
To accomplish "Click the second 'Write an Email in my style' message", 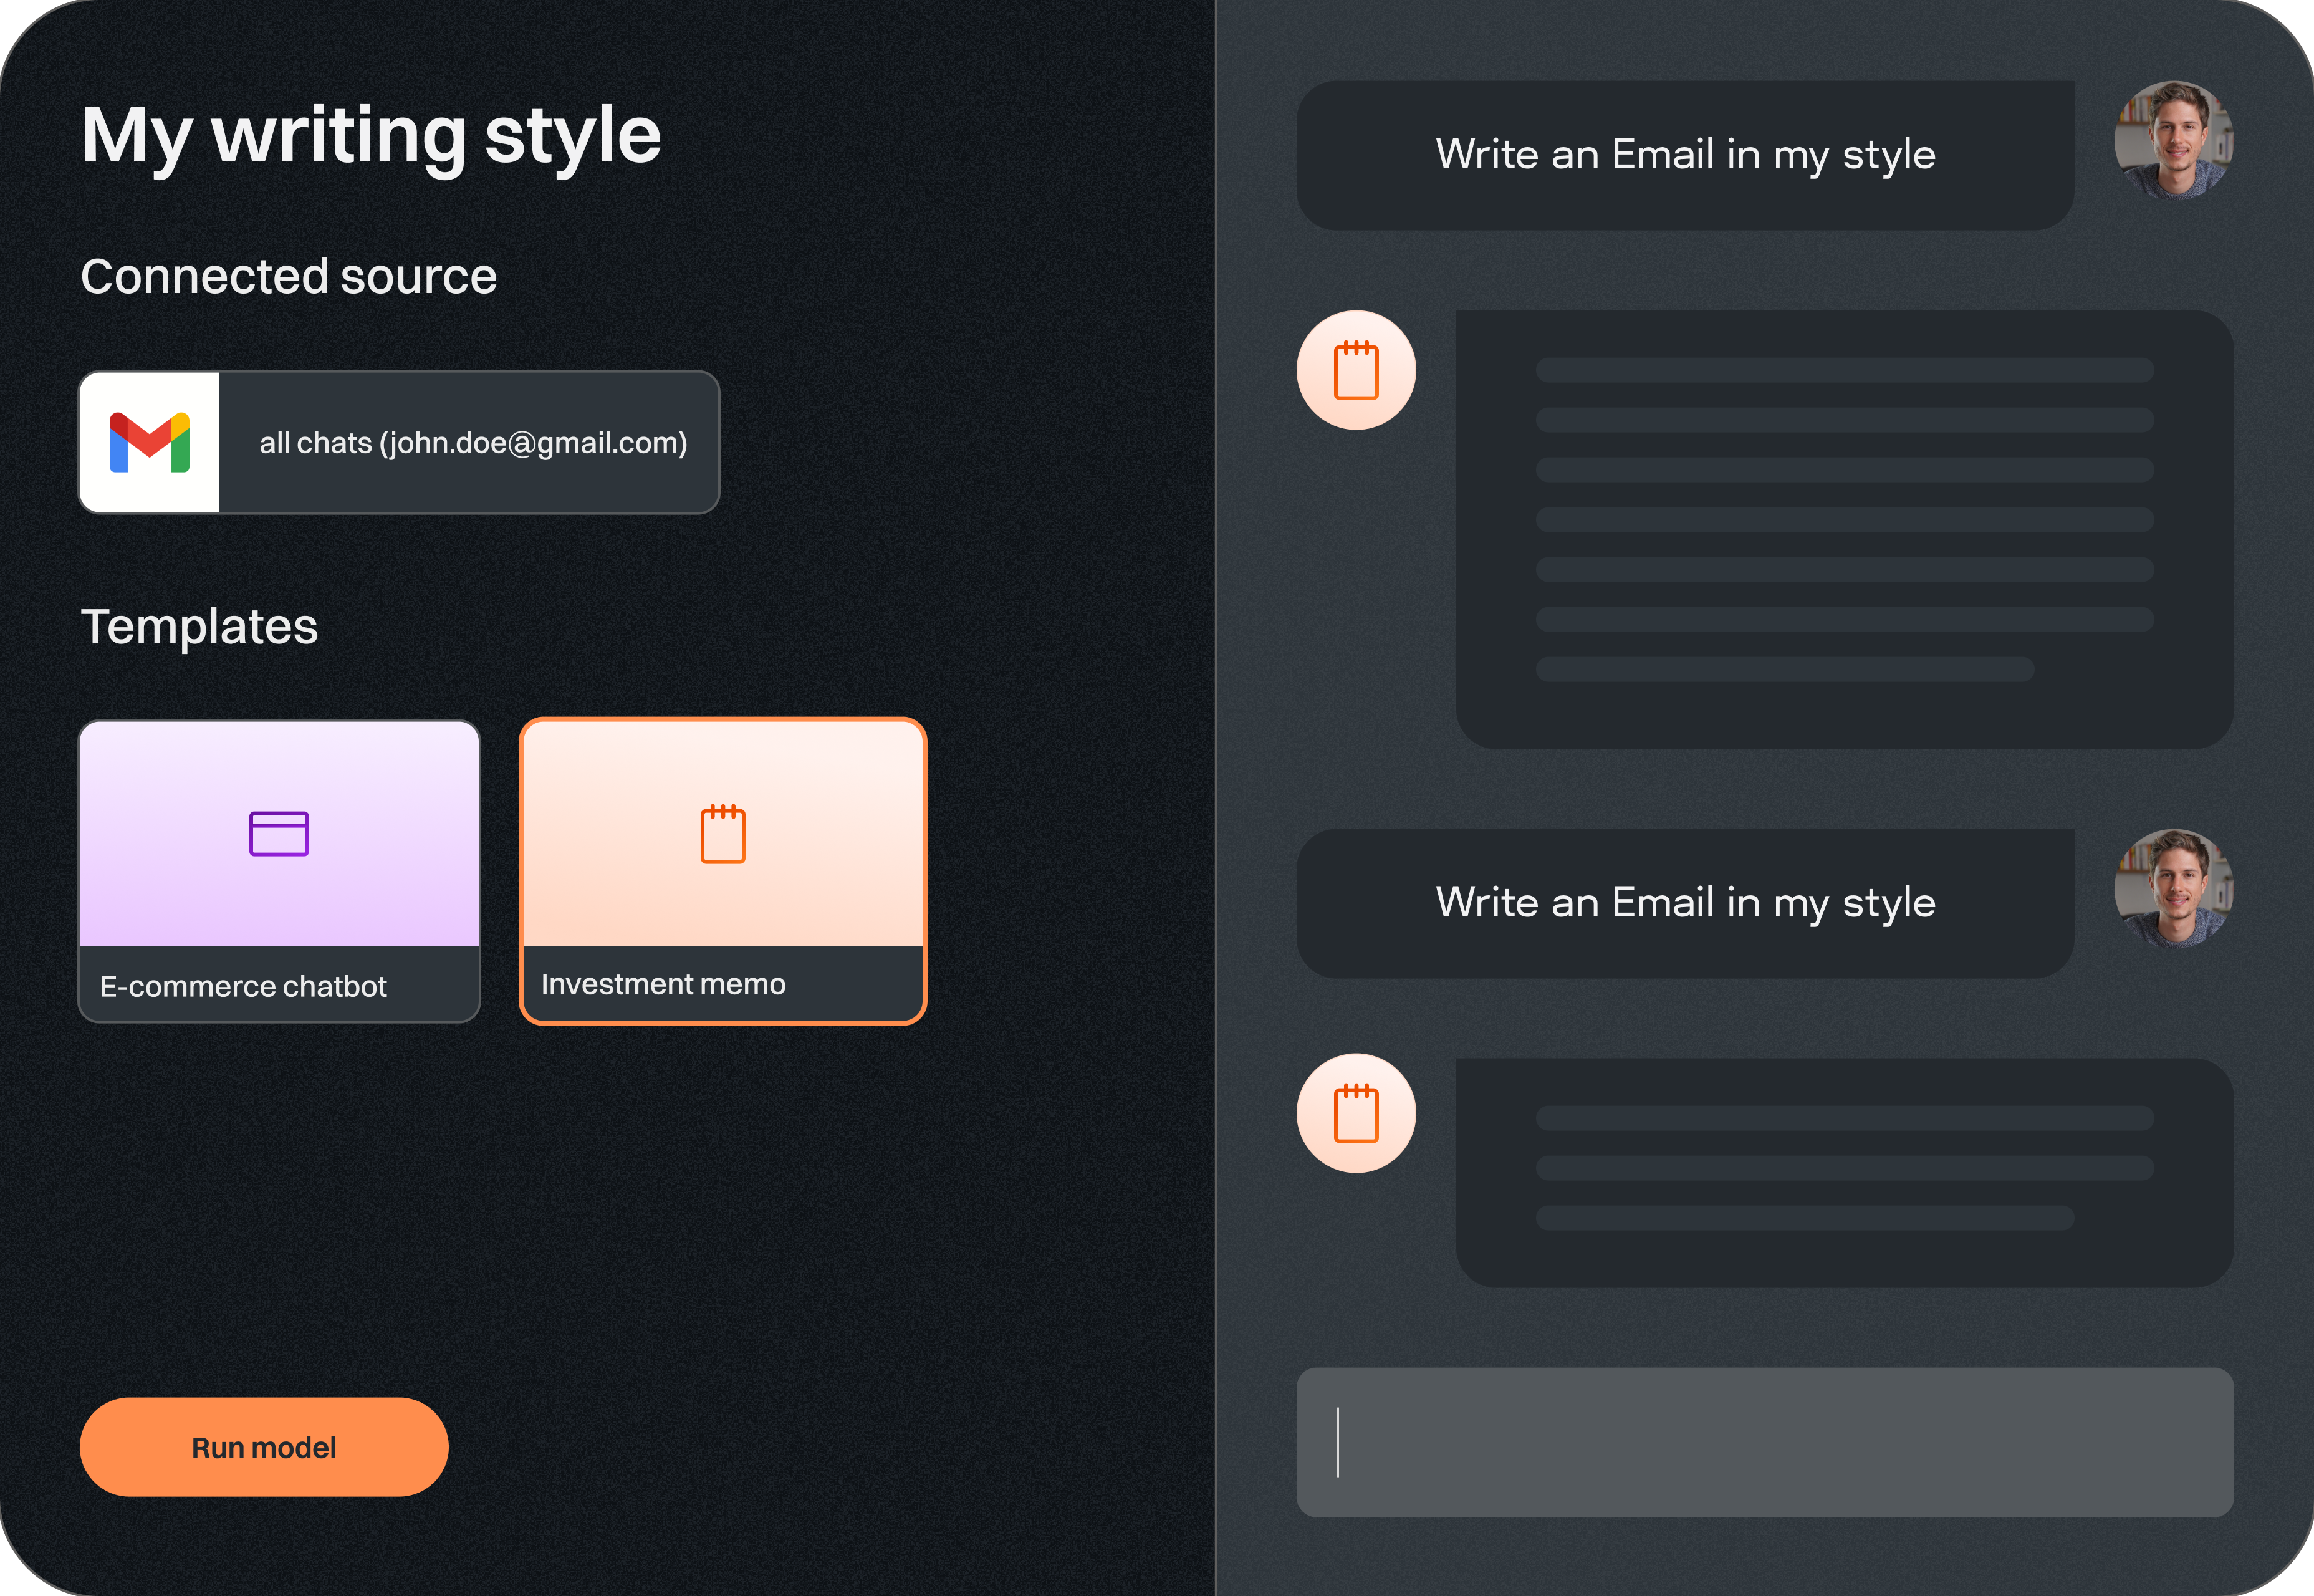I will [x=1685, y=903].
